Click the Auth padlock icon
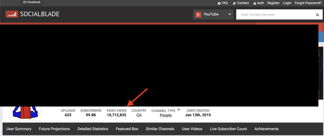The image size is (324, 136). [x=255, y=3]
